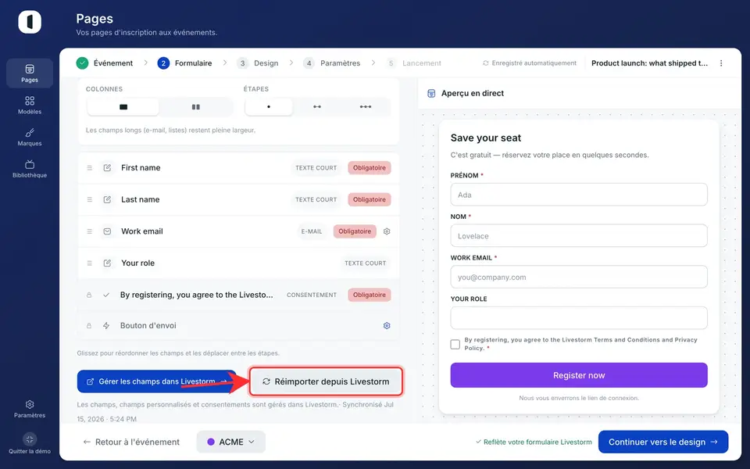750x469 pixels.
Task: Go to the Lancement step
Action: [x=414, y=63]
